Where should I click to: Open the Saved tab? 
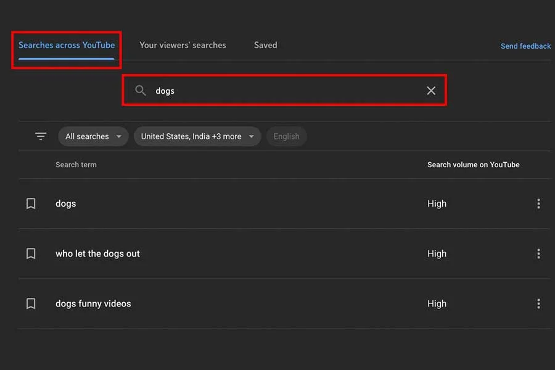[x=265, y=45]
